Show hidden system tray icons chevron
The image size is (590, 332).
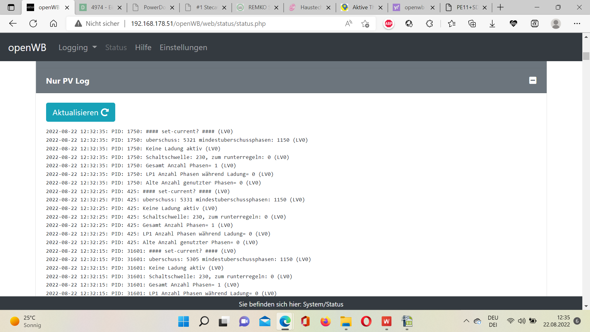pyautogui.click(x=466, y=321)
